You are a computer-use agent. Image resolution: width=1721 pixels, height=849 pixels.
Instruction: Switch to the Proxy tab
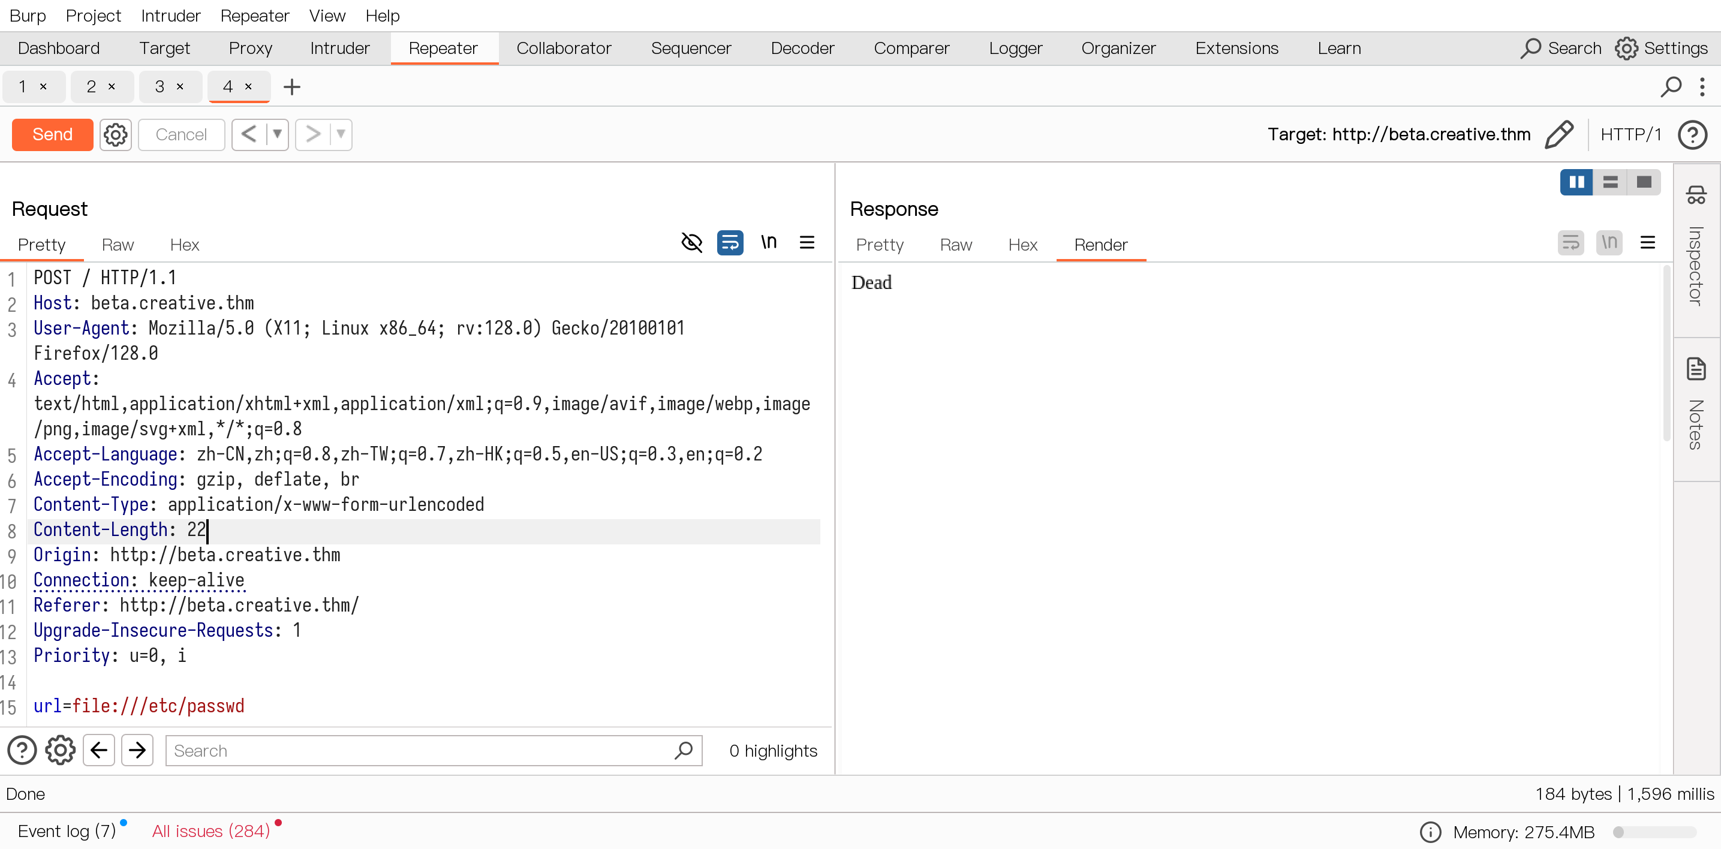pos(251,48)
